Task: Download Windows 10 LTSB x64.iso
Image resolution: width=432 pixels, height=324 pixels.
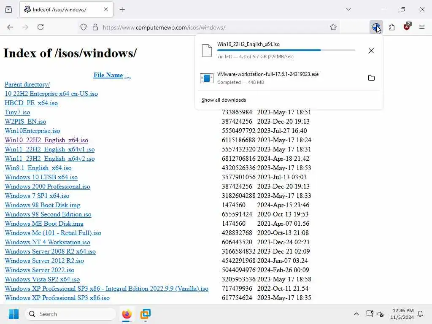Action: (x=41, y=178)
